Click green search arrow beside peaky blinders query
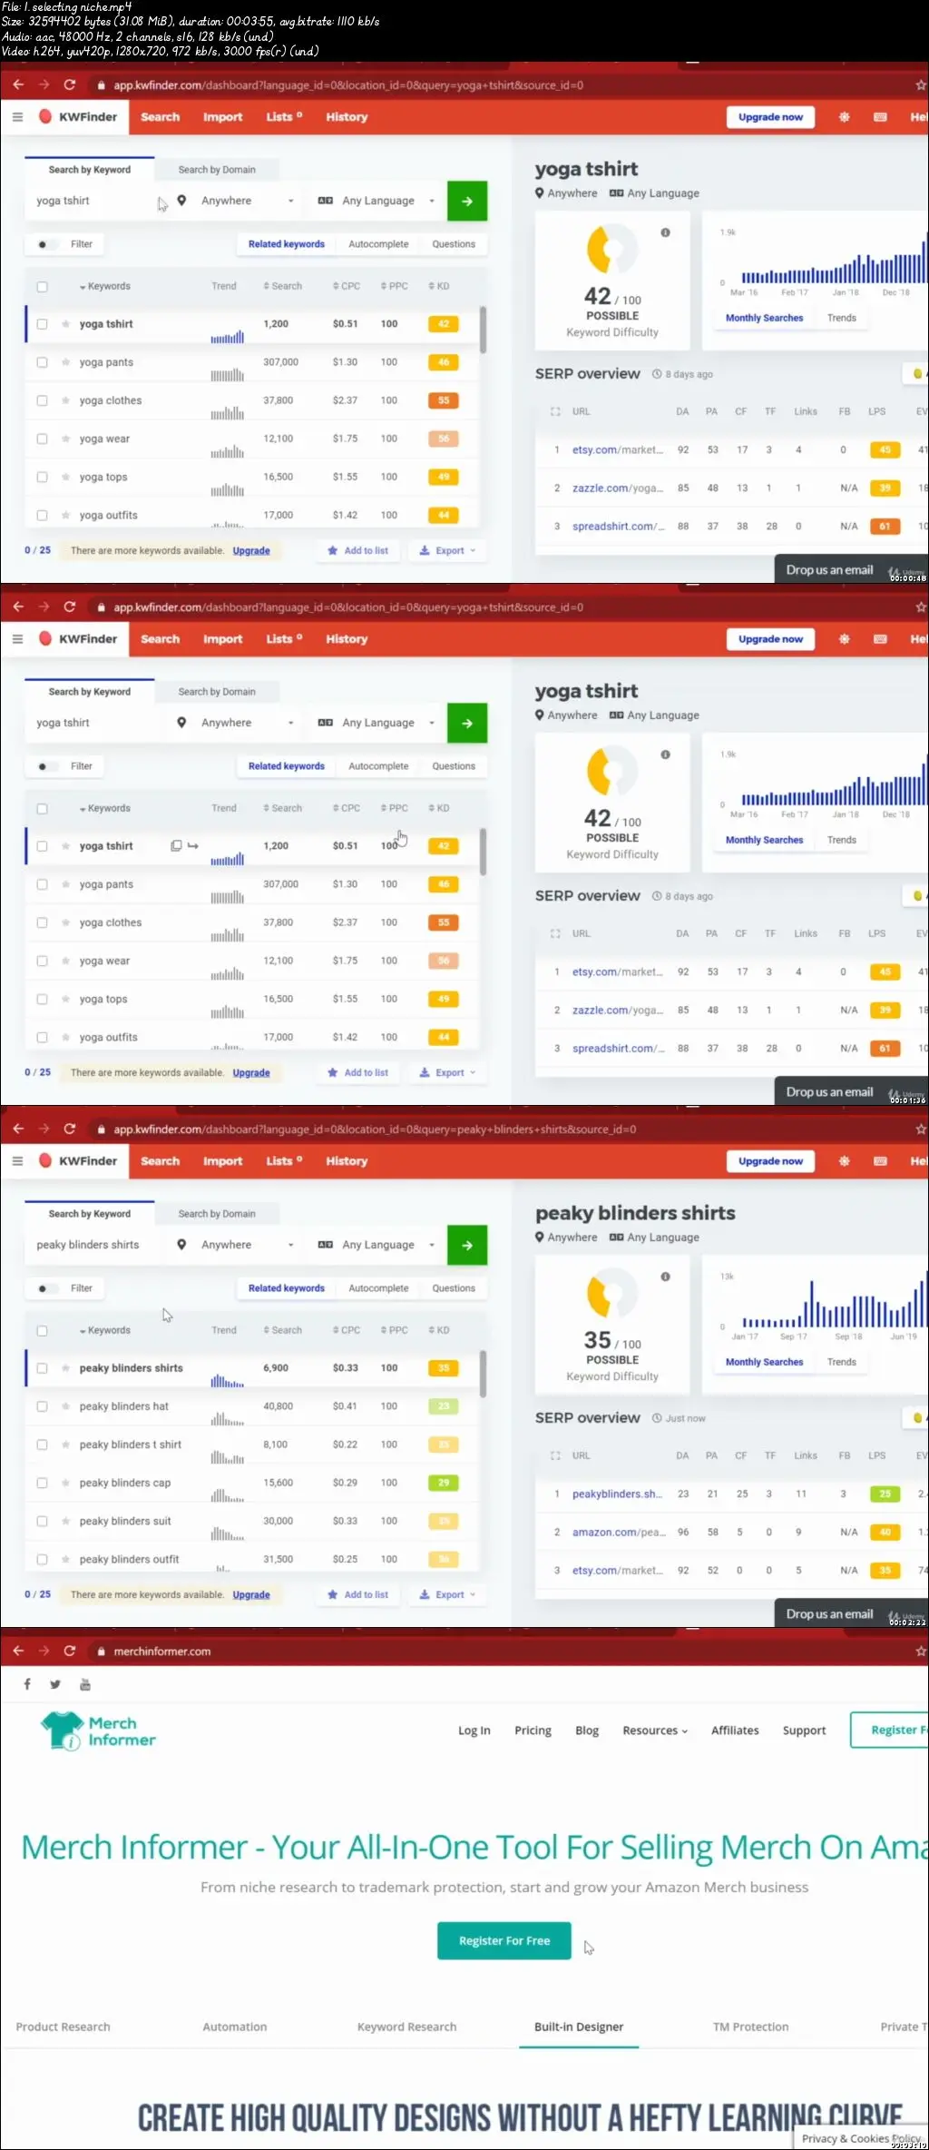This screenshot has height=2150, width=929. click(x=467, y=1245)
